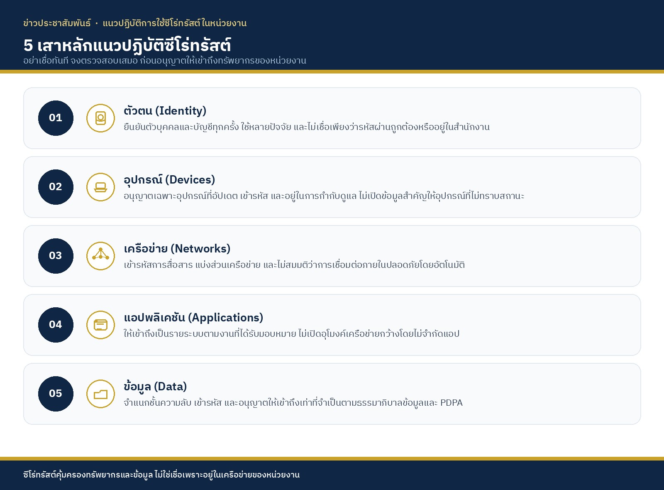Click the header label ข่าวประชาสัมพันธ์
The height and width of the screenshot is (490, 664).
click(x=57, y=23)
